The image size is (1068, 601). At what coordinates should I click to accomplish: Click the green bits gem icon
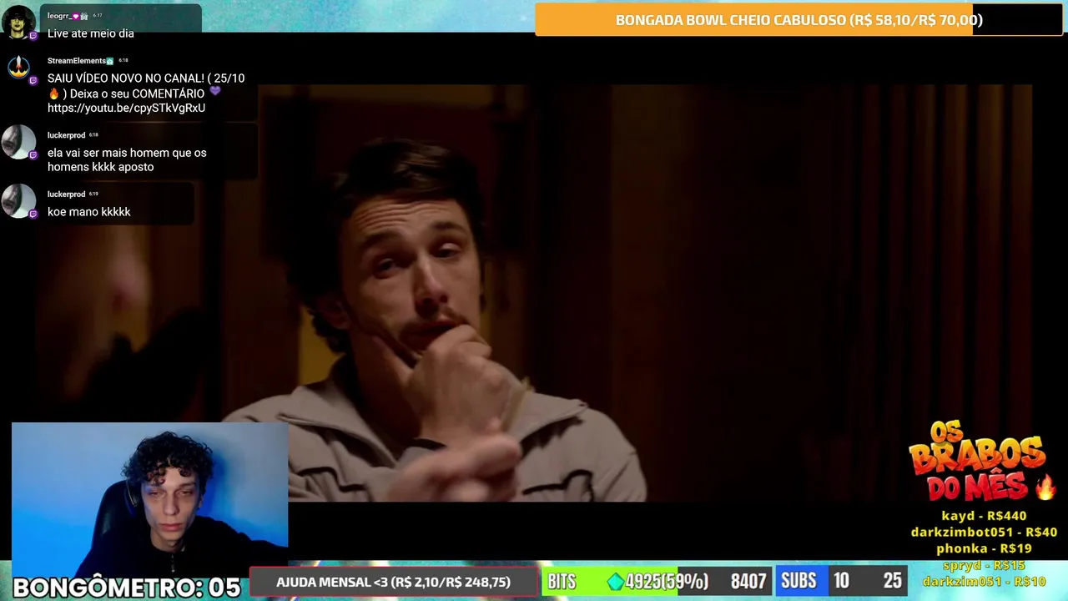point(616,582)
